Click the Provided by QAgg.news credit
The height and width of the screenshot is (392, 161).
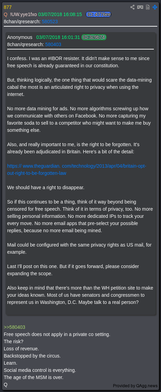[135, 386]
